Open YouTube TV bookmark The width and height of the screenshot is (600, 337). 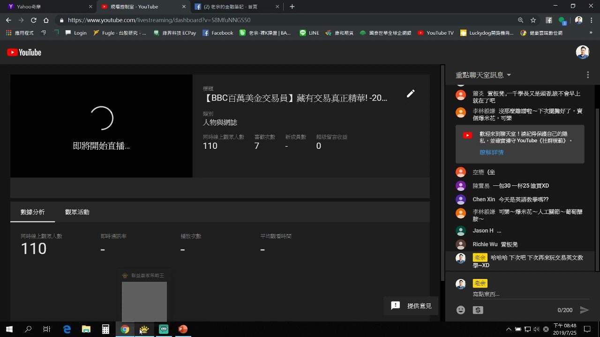pos(435,33)
